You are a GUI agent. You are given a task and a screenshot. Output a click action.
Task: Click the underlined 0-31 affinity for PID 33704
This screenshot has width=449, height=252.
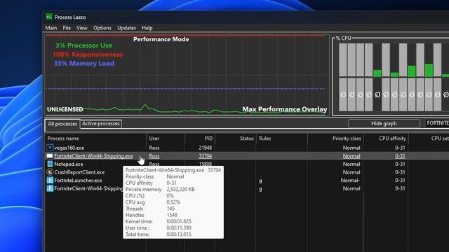pyautogui.click(x=400, y=156)
